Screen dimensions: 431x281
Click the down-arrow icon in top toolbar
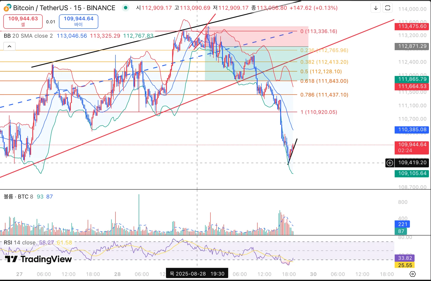(376, 8)
